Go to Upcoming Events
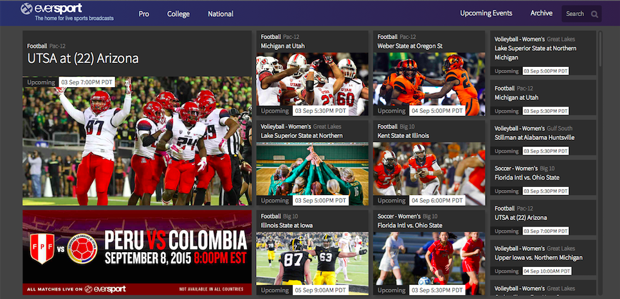Viewport: 620px width, 299px height. coord(486,13)
